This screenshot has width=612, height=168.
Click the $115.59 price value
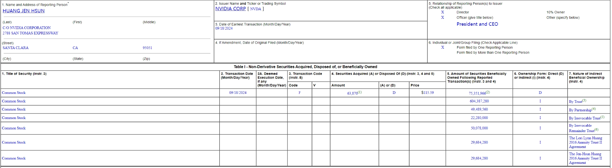[x=427, y=93]
